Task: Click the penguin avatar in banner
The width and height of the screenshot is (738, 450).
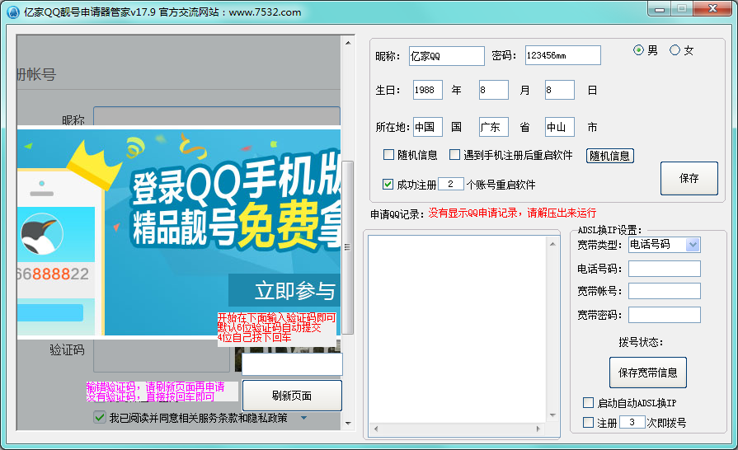Action: (x=42, y=234)
